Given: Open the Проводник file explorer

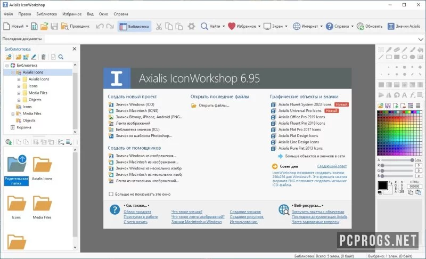Looking at the screenshot, I should click(75, 26).
